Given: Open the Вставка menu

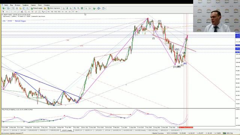Looking at the screenshot, I should 18,5.
